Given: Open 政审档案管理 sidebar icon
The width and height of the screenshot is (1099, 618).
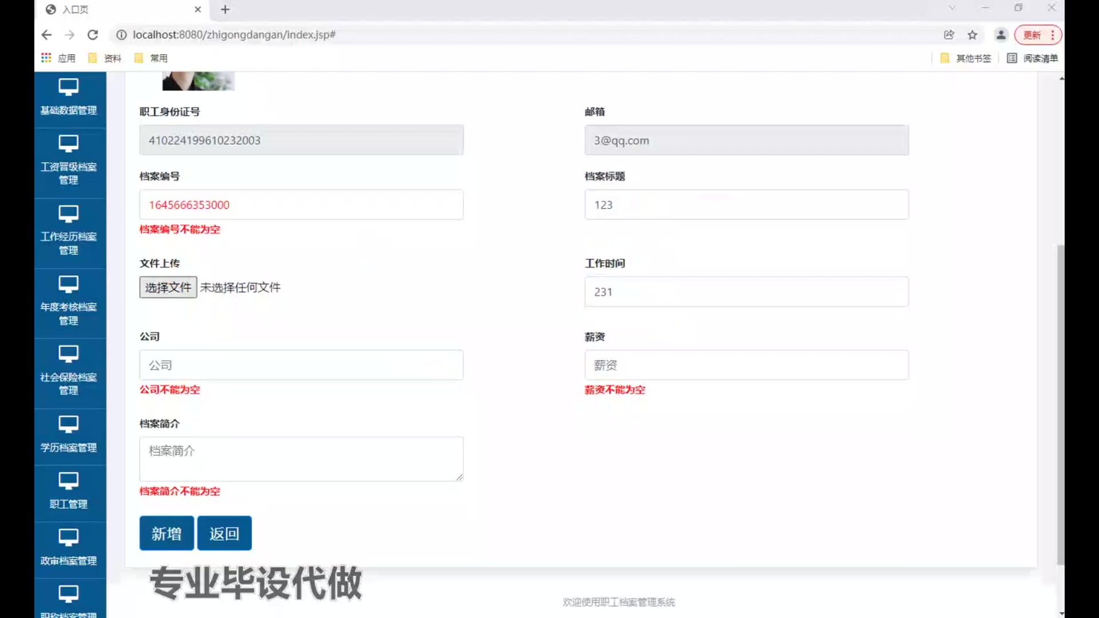Looking at the screenshot, I should point(68,537).
